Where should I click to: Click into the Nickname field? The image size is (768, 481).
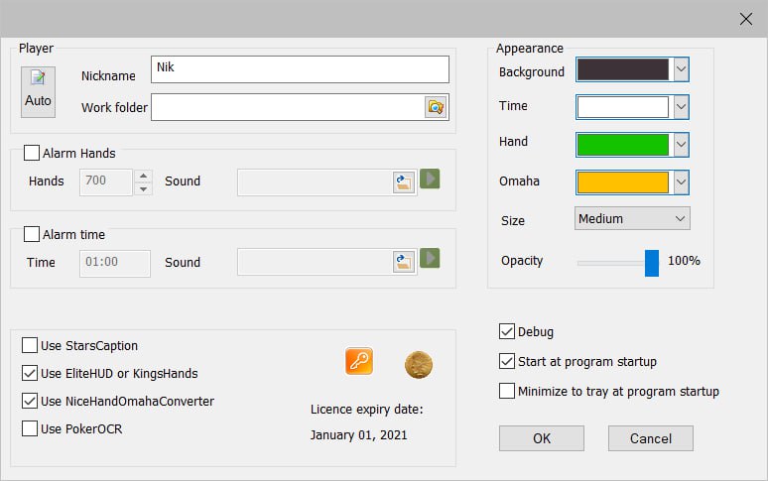coord(300,69)
